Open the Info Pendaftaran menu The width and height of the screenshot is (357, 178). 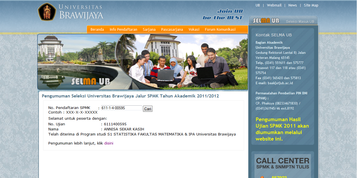tap(123, 29)
